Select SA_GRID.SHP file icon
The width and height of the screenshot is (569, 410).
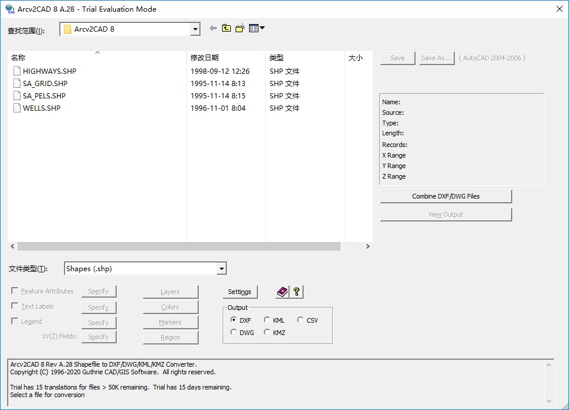(16, 83)
